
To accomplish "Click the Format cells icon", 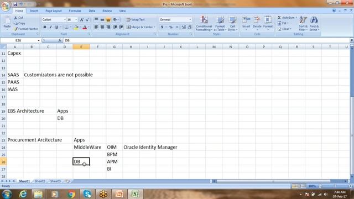I will (x=268, y=20).
